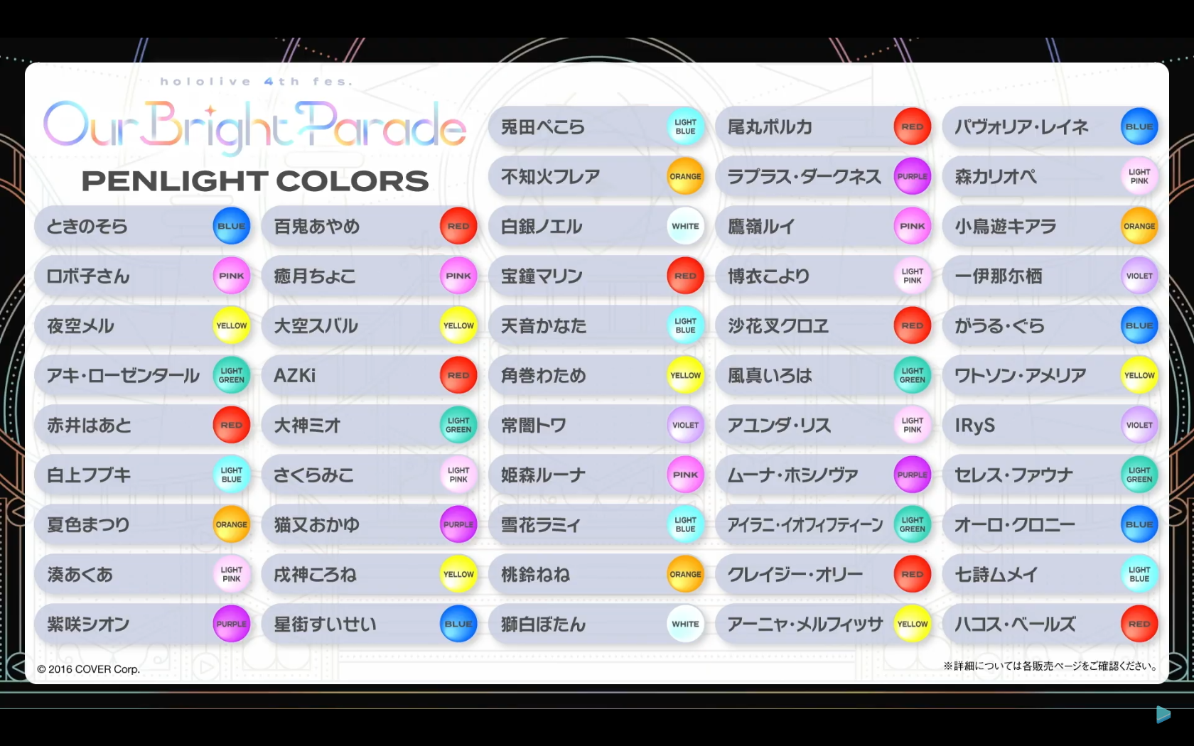Click LIGHT BLUE swatch for 兎田ぺこら
Image resolution: width=1194 pixels, height=746 pixels.
tap(686, 126)
